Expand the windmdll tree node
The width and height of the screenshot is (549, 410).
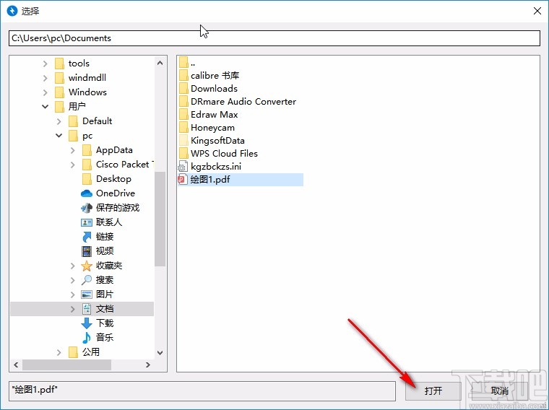point(46,78)
